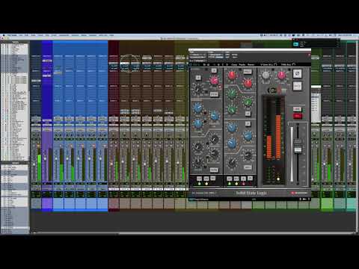Image resolution: width=359 pixels, height=269 pixels.
Task: Click the Apple menu icon
Action: click(4, 35)
